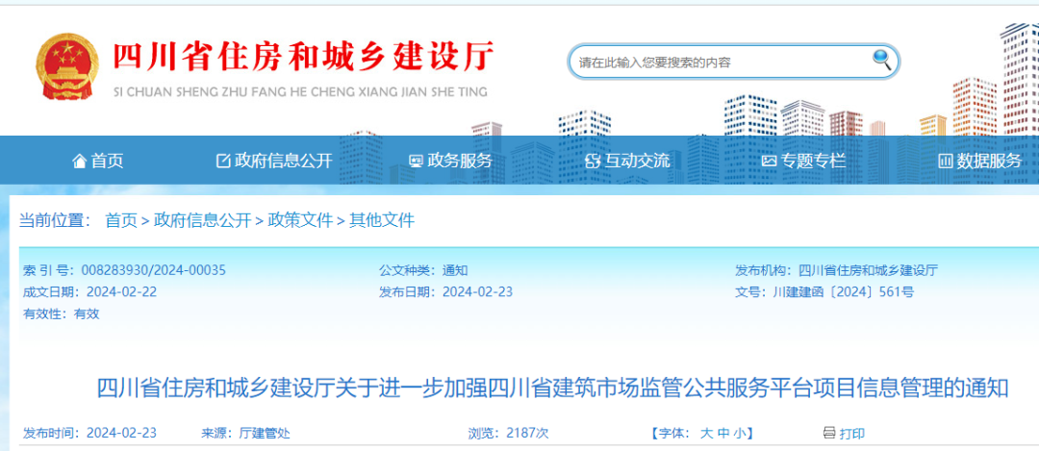Focus the site search input box

(x=722, y=63)
